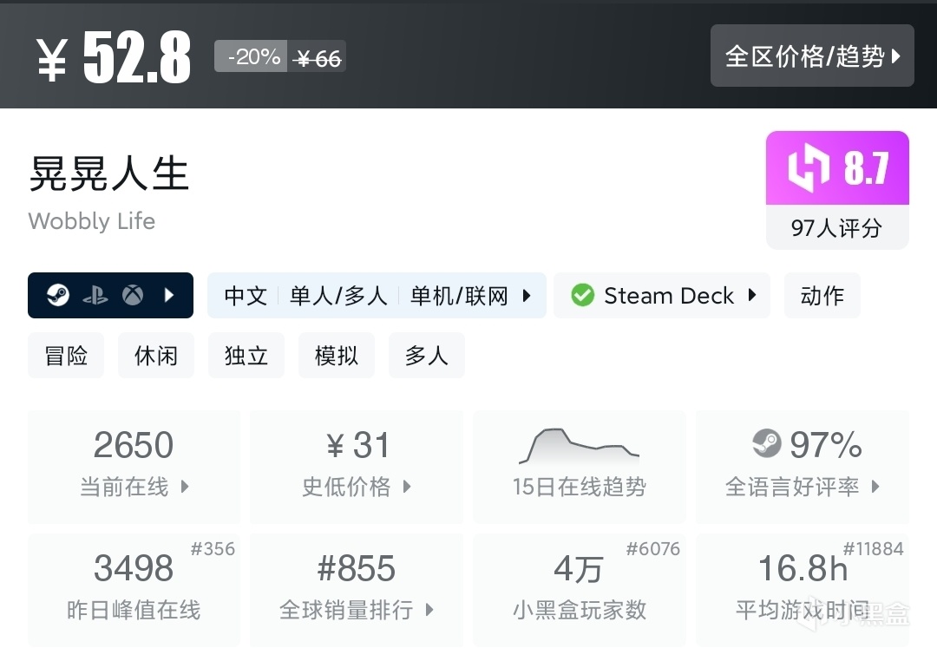The width and height of the screenshot is (937, 648).
Task: Open 全球销量排行 sales ranking
Action: [356, 588]
